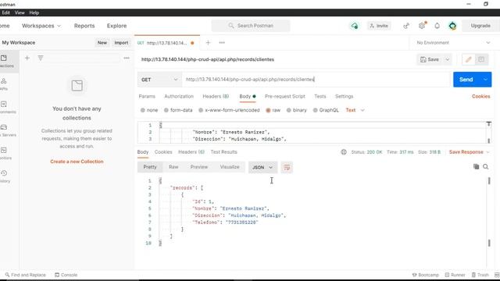Toggle response line wrap icon
The height and width of the screenshot is (281, 500).
tap(287, 167)
